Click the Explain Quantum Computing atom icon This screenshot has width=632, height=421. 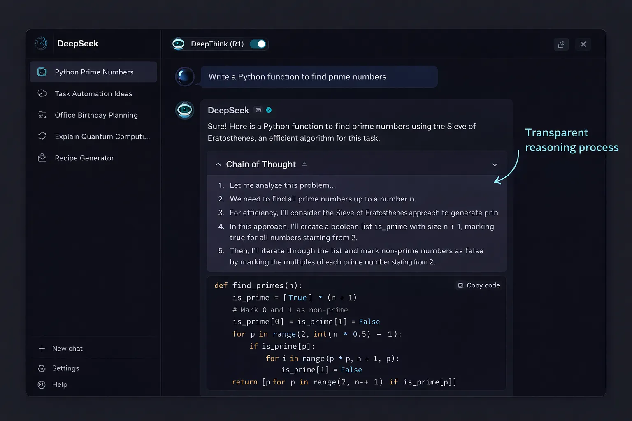click(x=42, y=136)
